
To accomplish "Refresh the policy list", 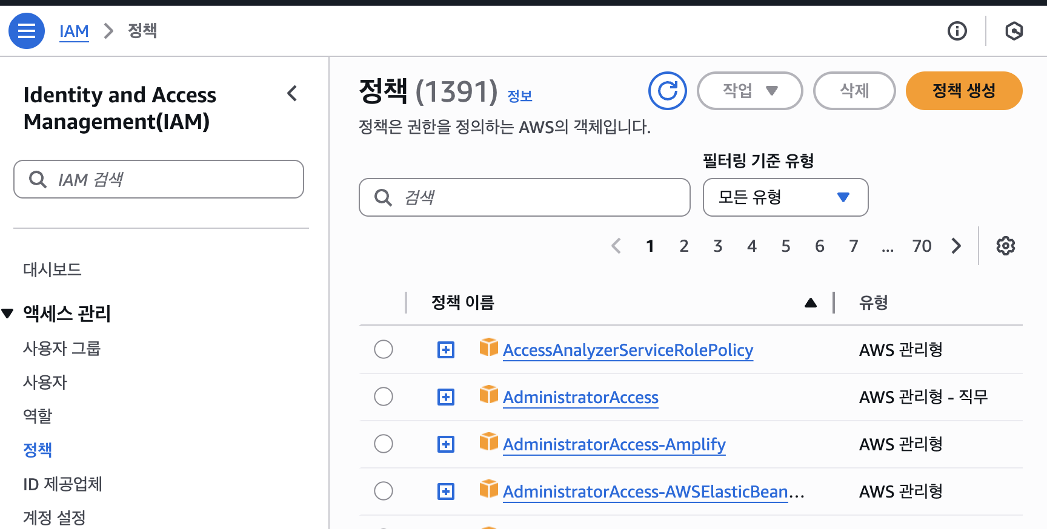I will point(667,91).
